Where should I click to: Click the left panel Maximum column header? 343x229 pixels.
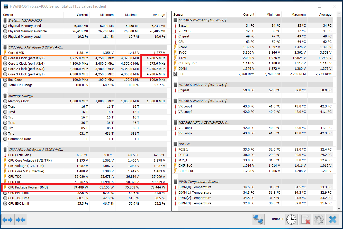click(x=128, y=15)
